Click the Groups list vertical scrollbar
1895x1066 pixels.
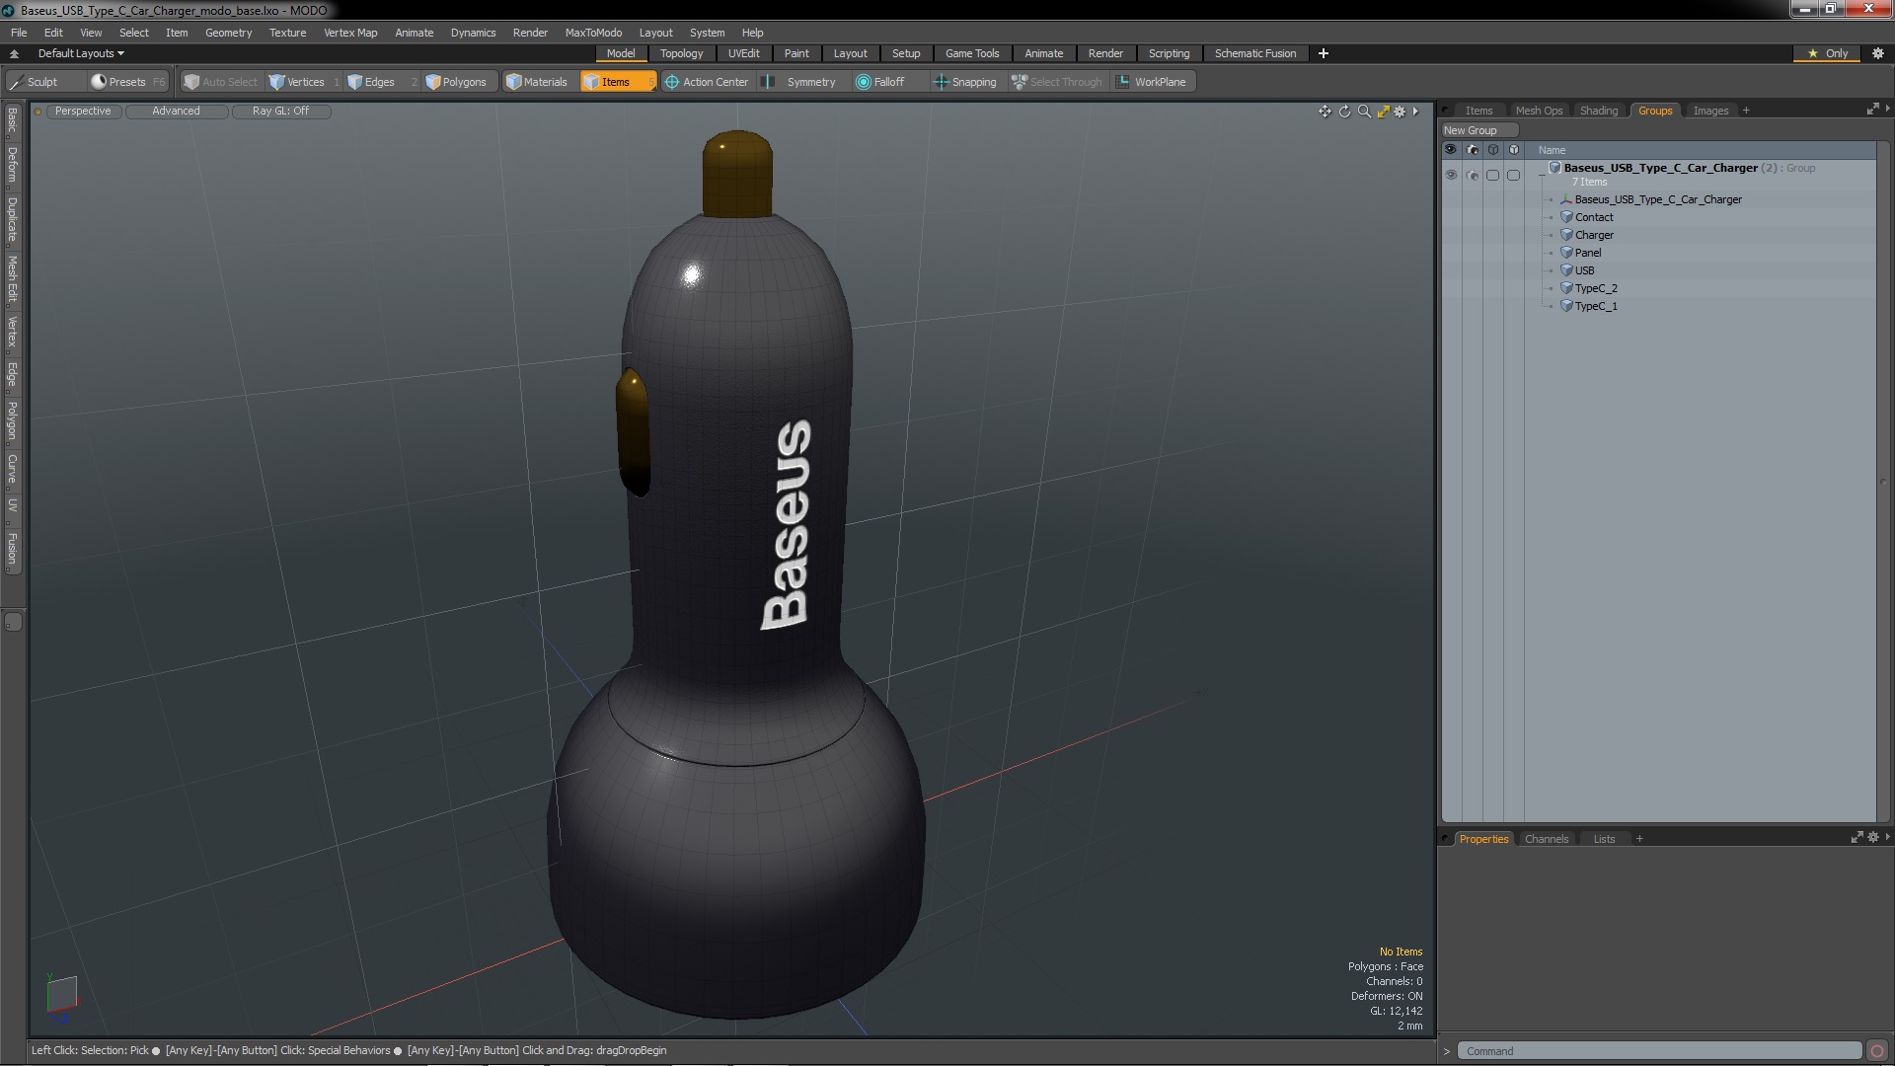(x=1882, y=482)
